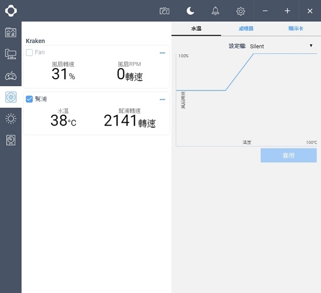Screen dimensions: 321x293
Task: Click the 38°C water temperature value
Action: tap(63, 121)
